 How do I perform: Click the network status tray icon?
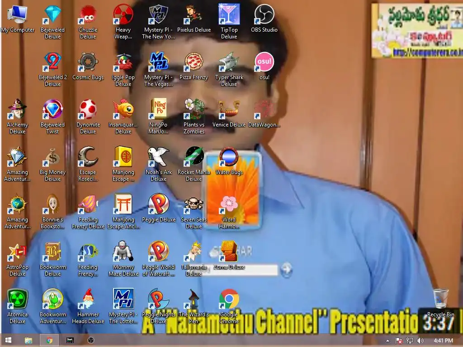coord(409,341)
